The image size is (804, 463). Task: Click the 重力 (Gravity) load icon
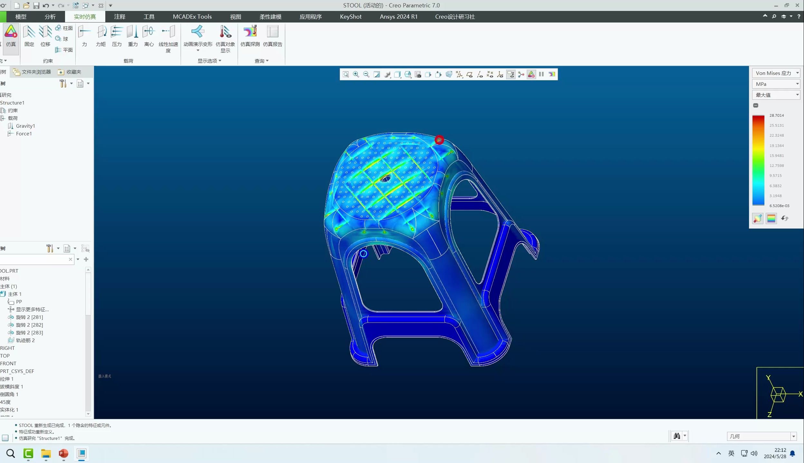click(x=133, y=35)
